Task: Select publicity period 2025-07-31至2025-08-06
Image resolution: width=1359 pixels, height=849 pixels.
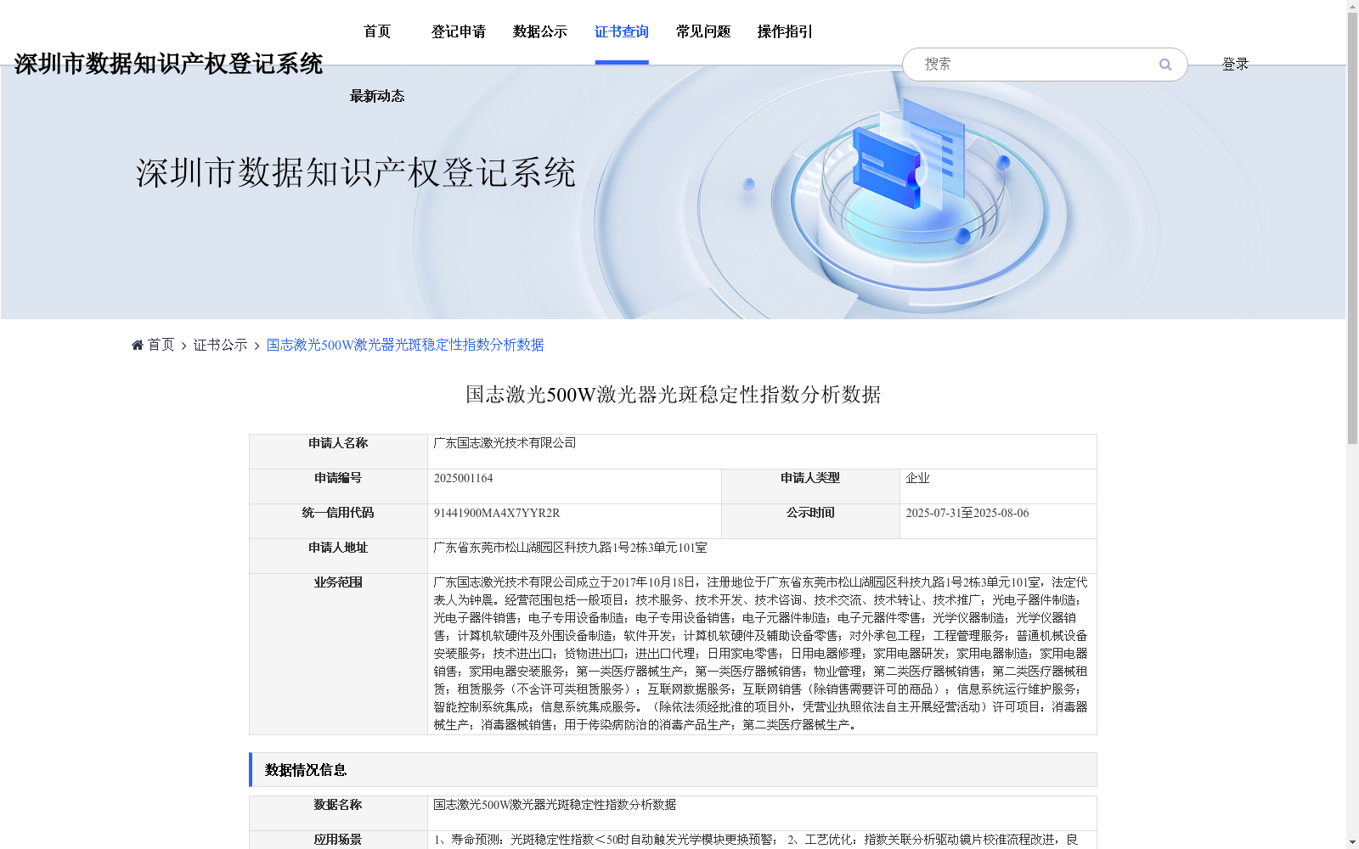Action: (967, 513)
